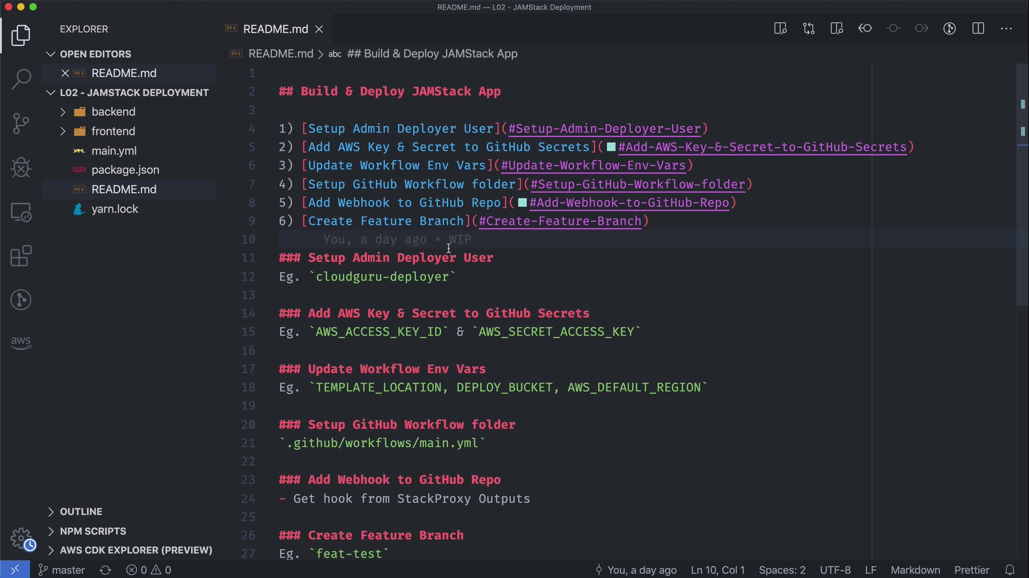
Task: Open the Extensions view
Action: [21, 256]
